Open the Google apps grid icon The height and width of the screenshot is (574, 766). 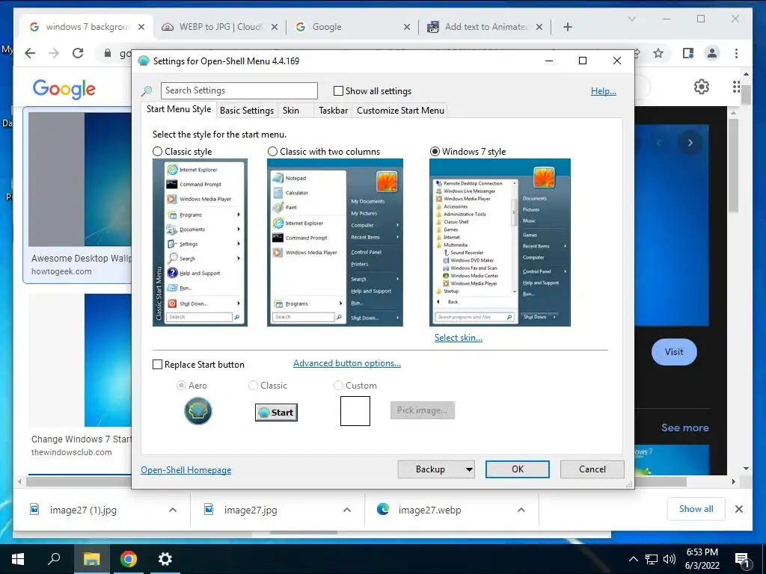[x=736, y=87]
